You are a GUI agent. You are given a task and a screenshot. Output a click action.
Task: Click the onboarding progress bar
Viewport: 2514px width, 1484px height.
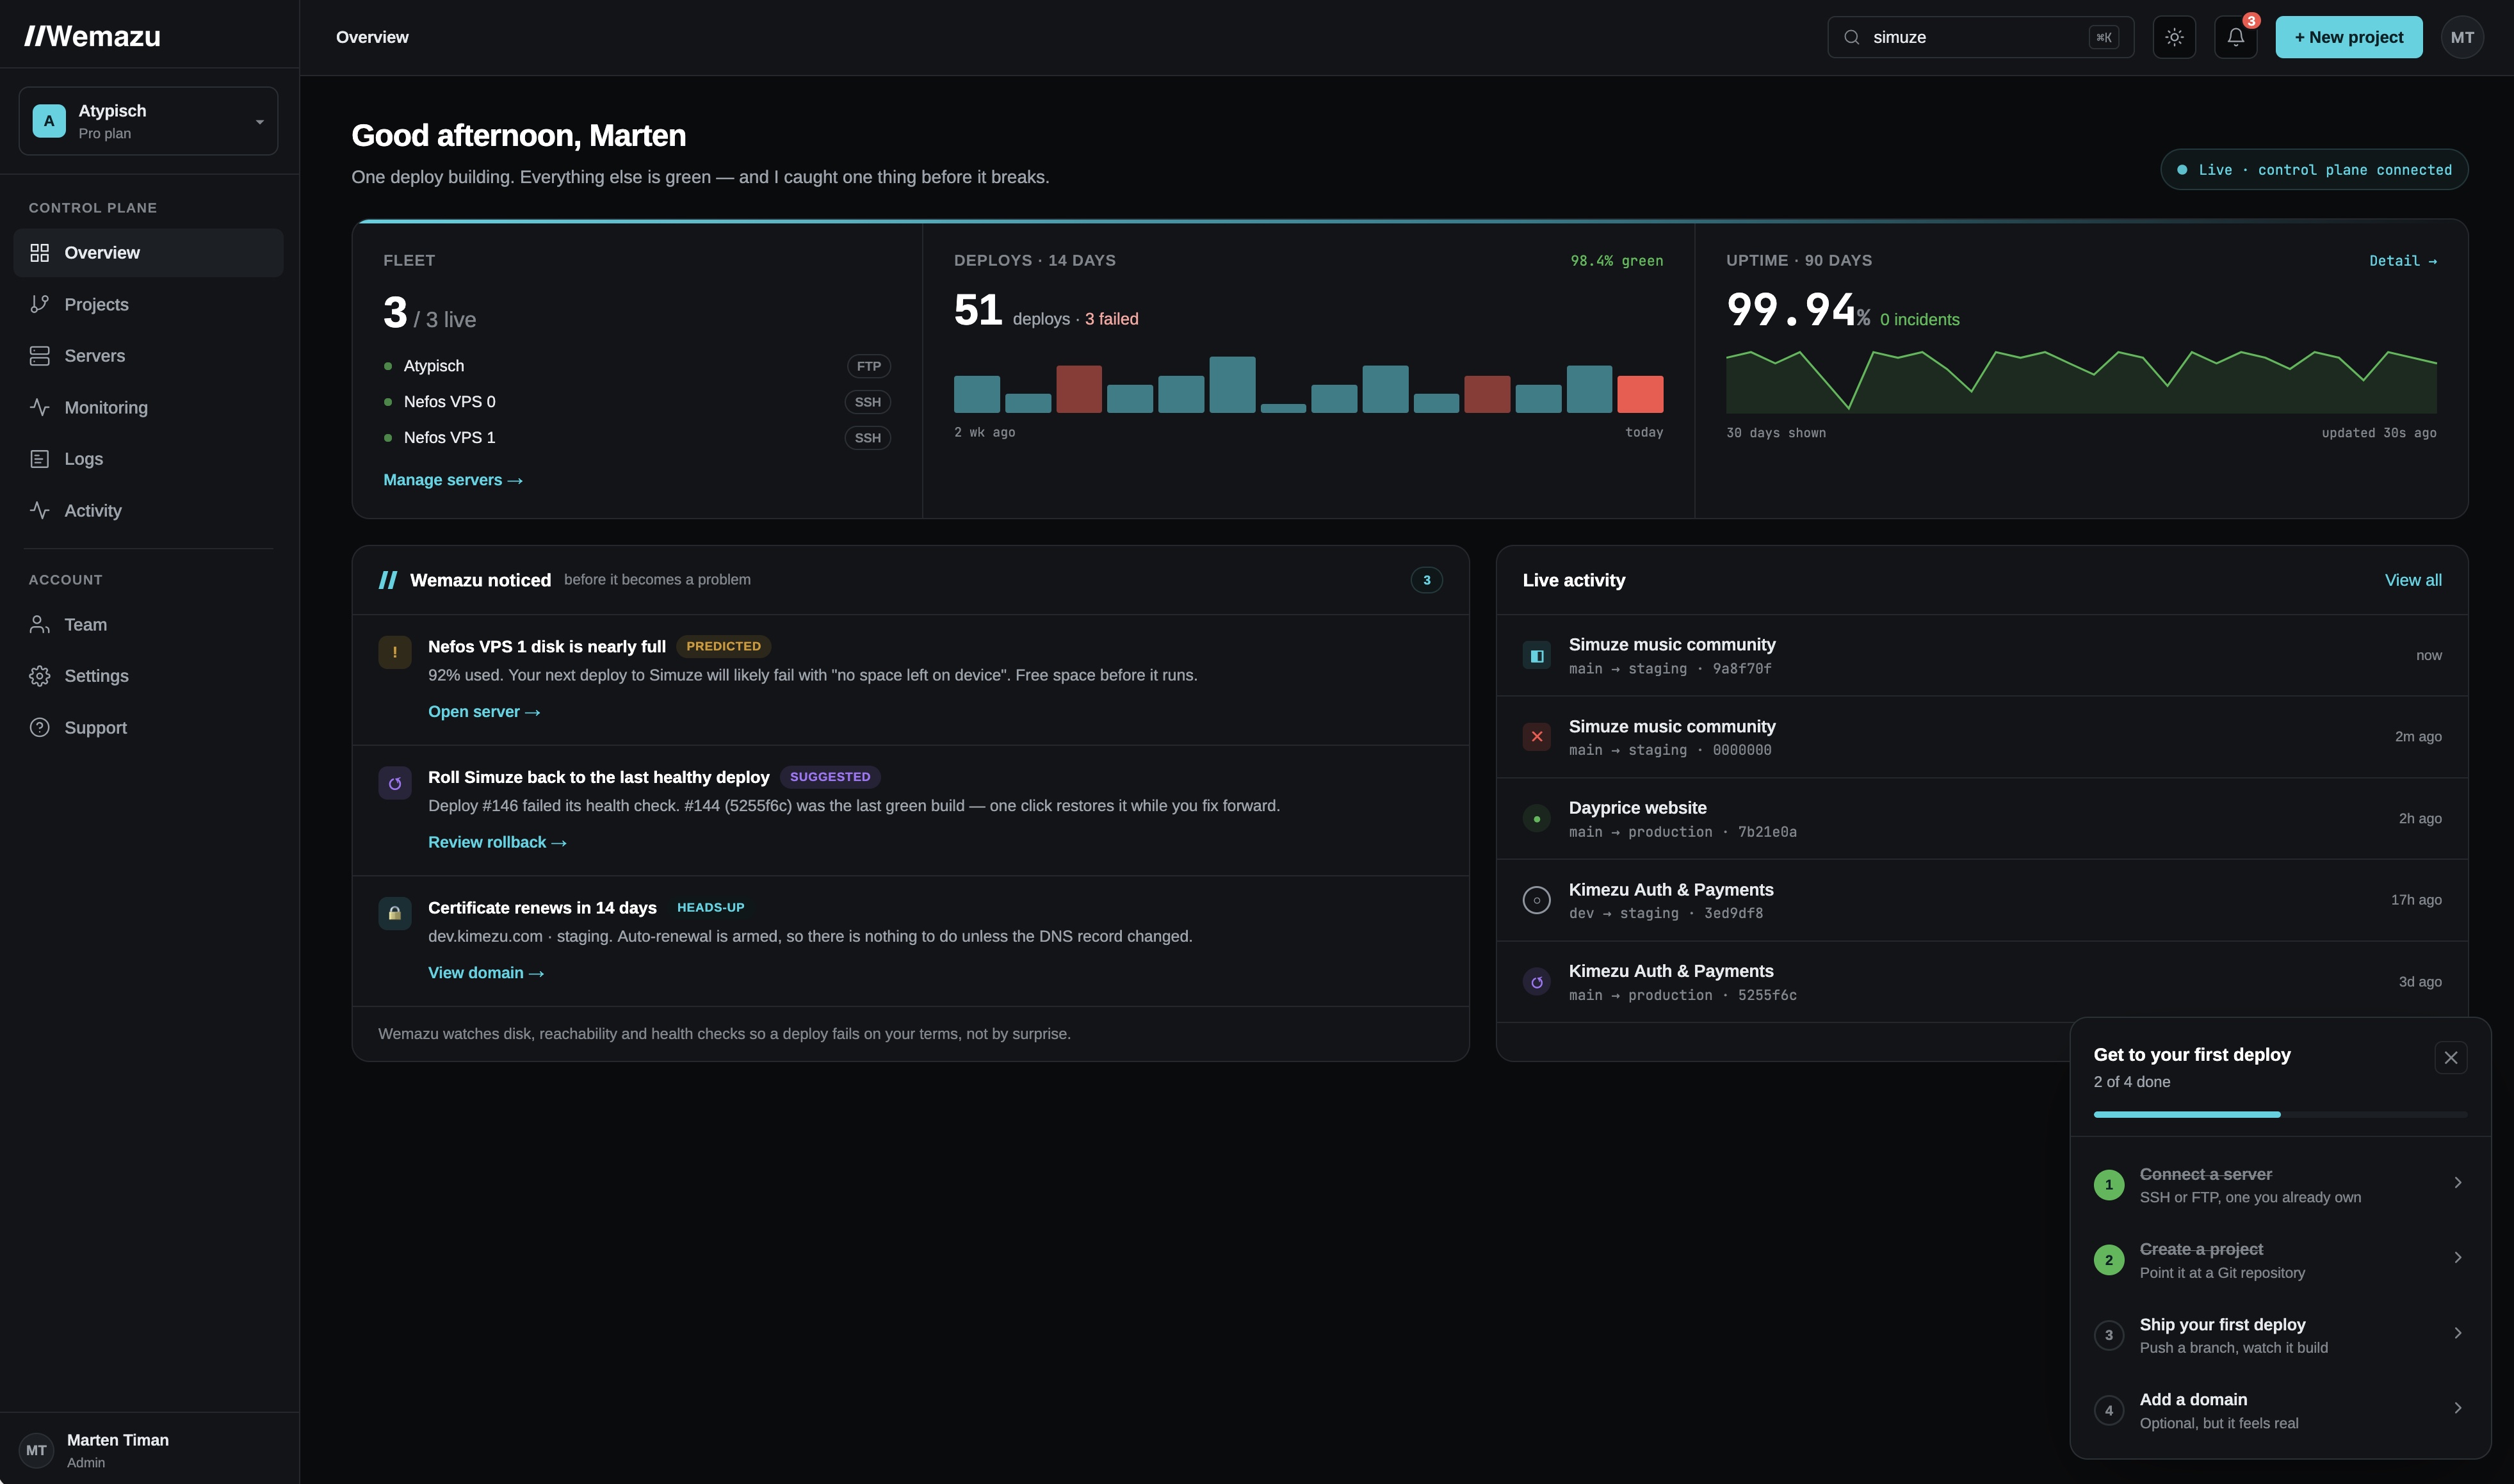point(2280,1115)
